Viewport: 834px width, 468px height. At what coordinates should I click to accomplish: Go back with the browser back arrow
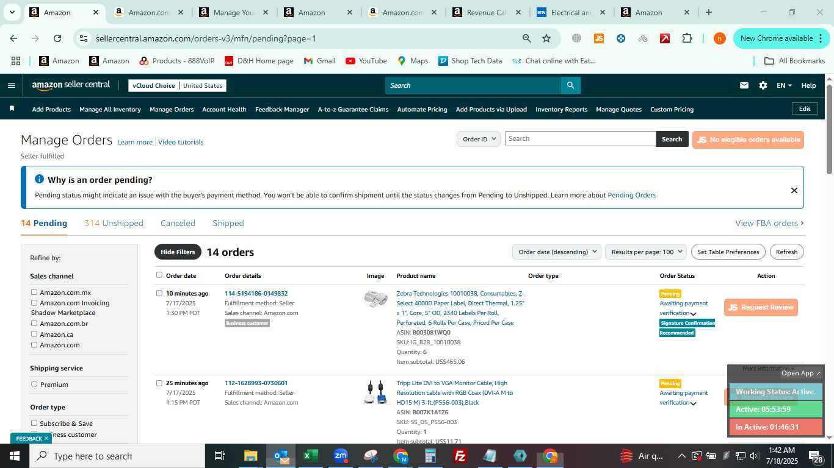coord(13,38)
